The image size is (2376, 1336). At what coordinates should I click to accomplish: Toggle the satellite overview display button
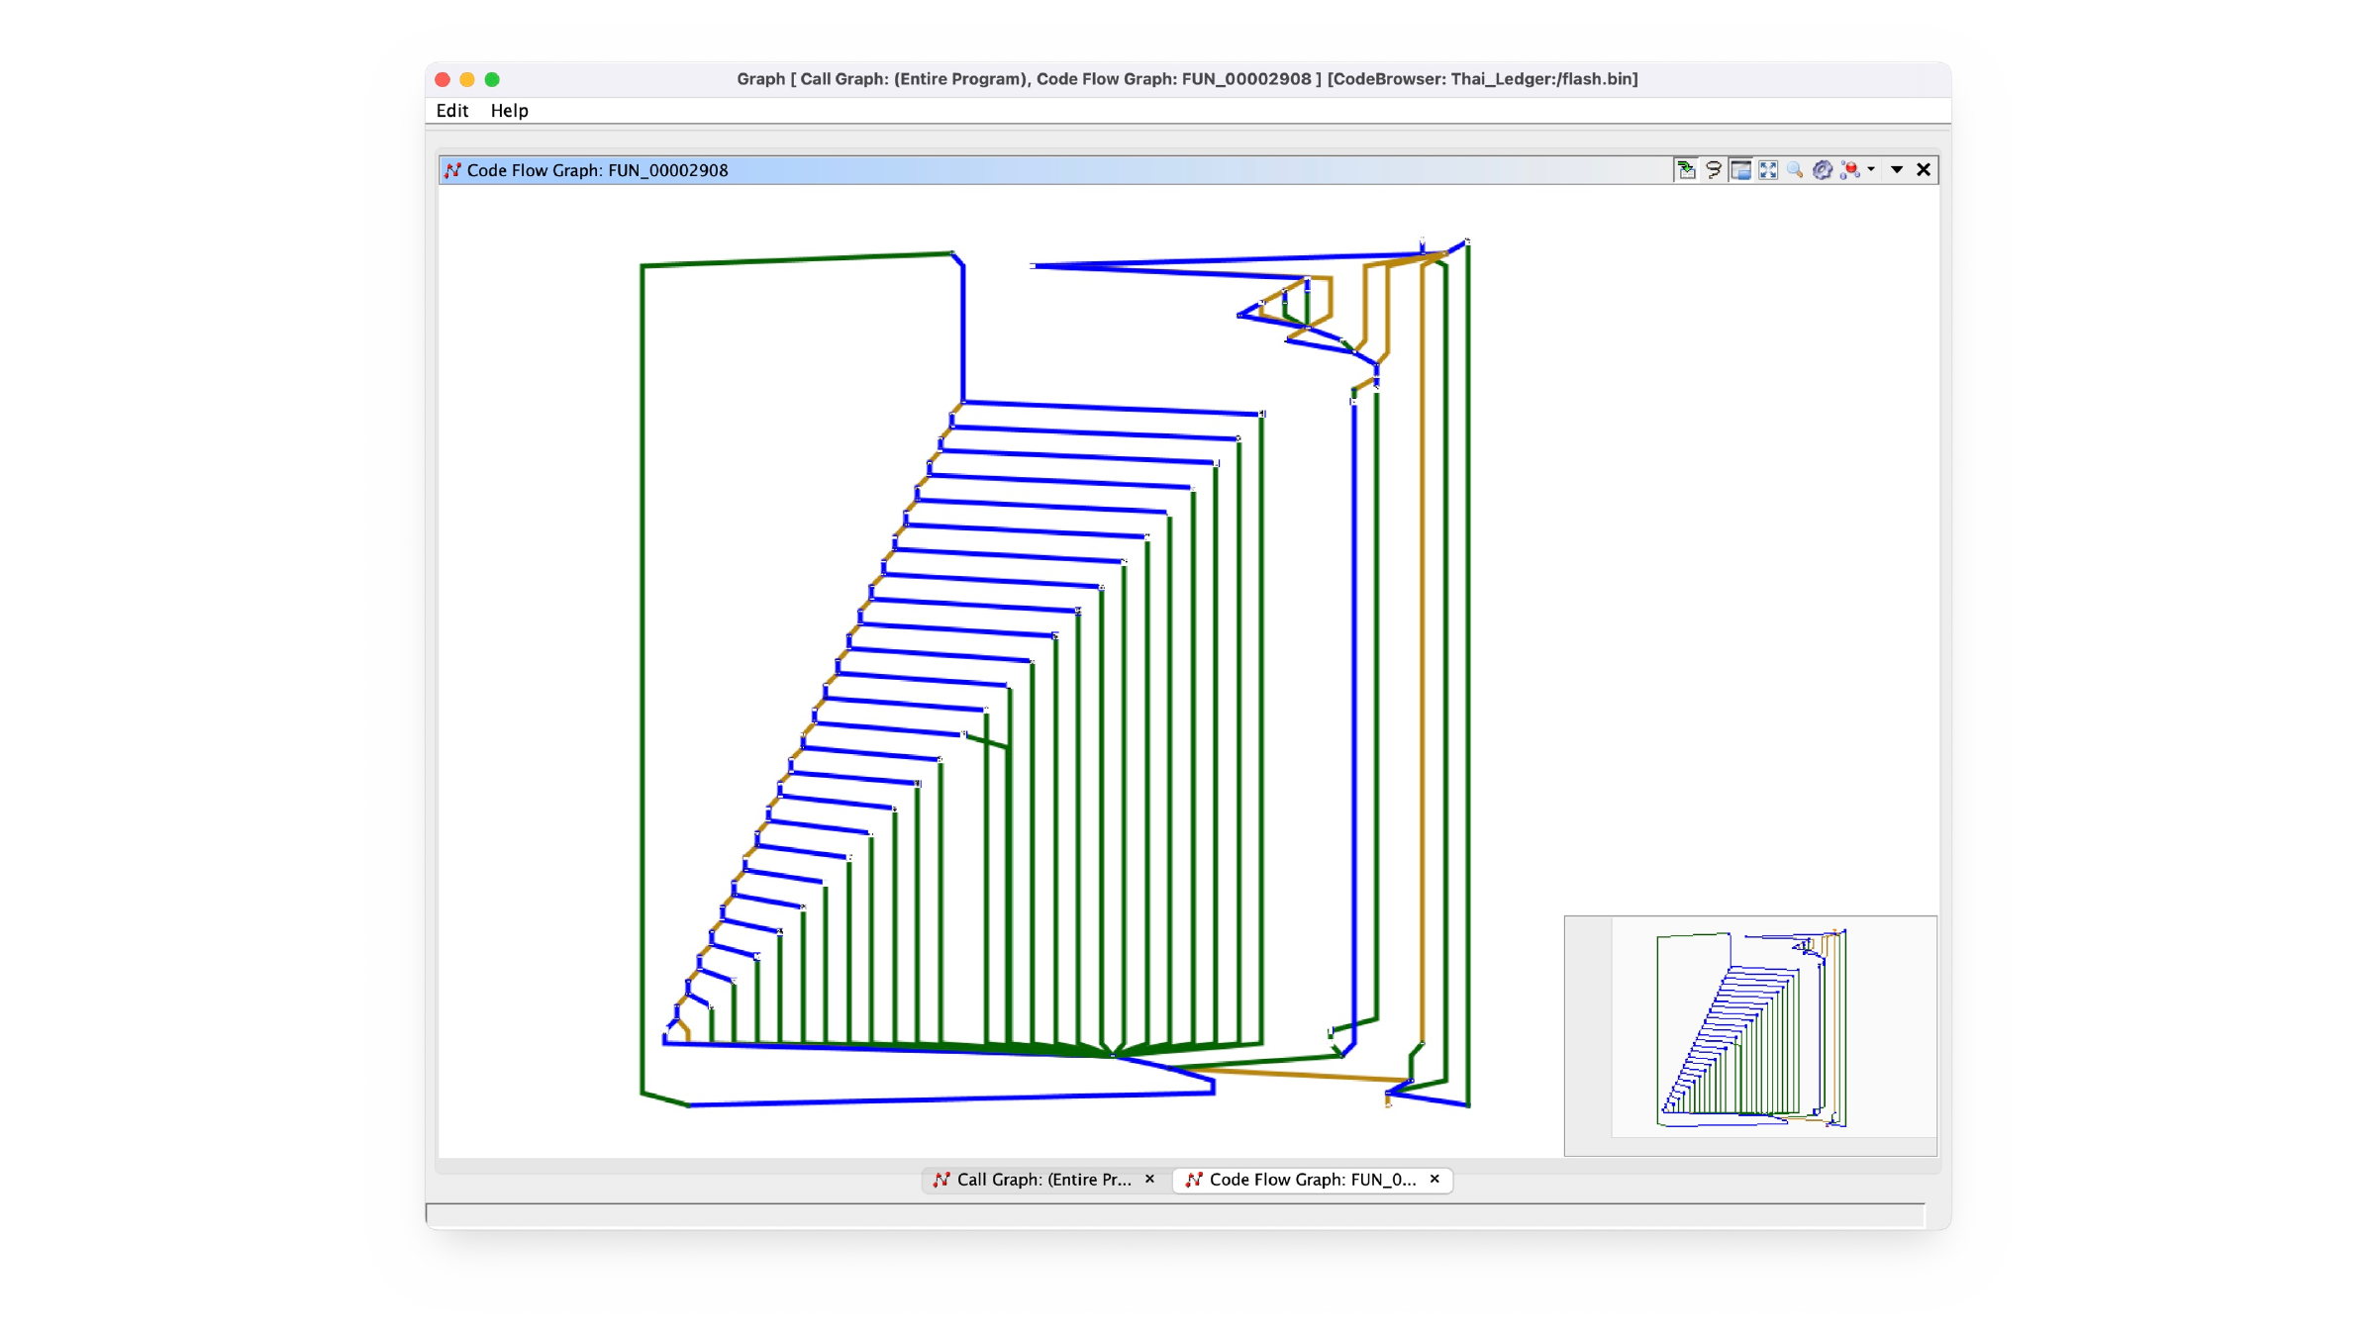click(x=1740, y=170)
